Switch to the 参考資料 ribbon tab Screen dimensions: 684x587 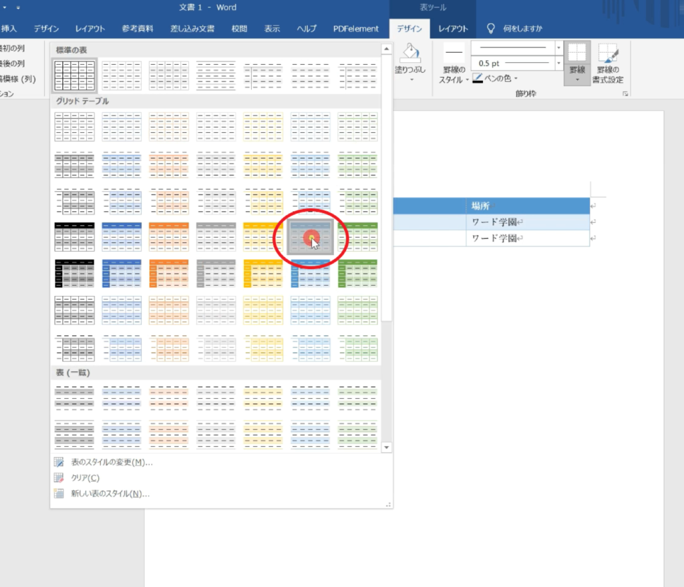click(138, 29)
